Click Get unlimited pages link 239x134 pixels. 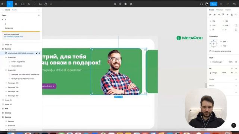coord(13,36)
